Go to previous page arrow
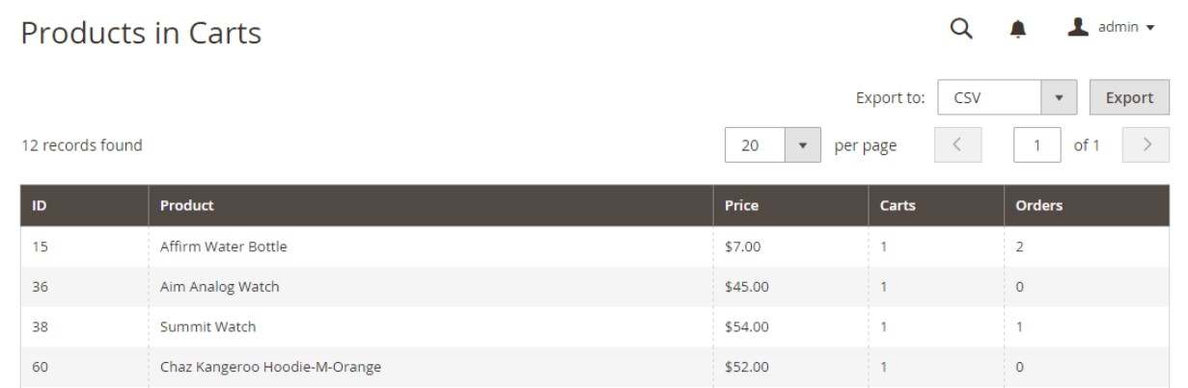 pyautogui.click(x=956, y=146)
